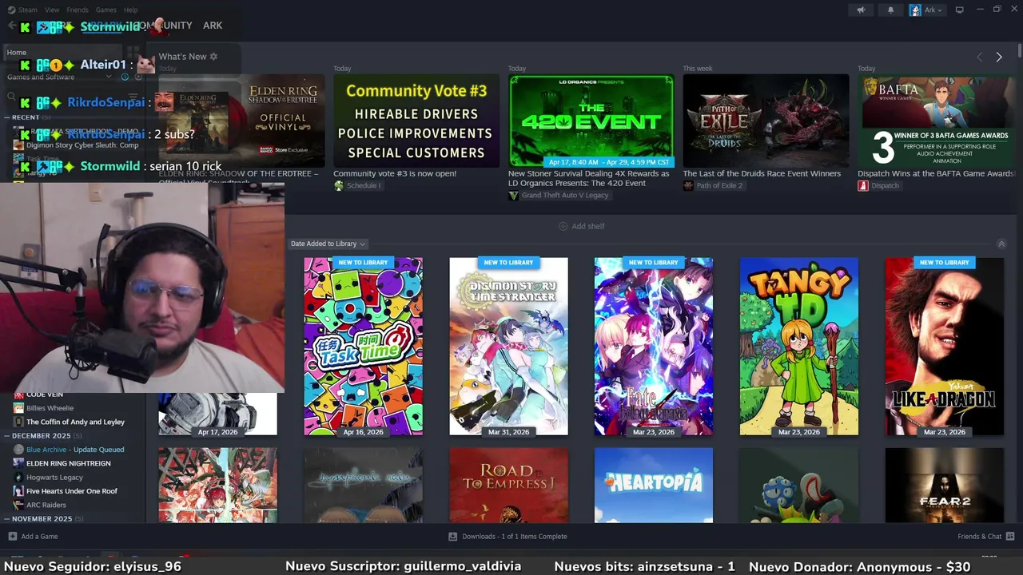1023x575 pixels.
Task: Open the announcements megaphone icon
Action: click(861, 10)
